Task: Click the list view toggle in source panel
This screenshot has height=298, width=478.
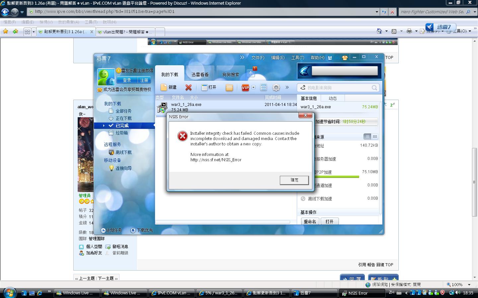Action: 367,136
